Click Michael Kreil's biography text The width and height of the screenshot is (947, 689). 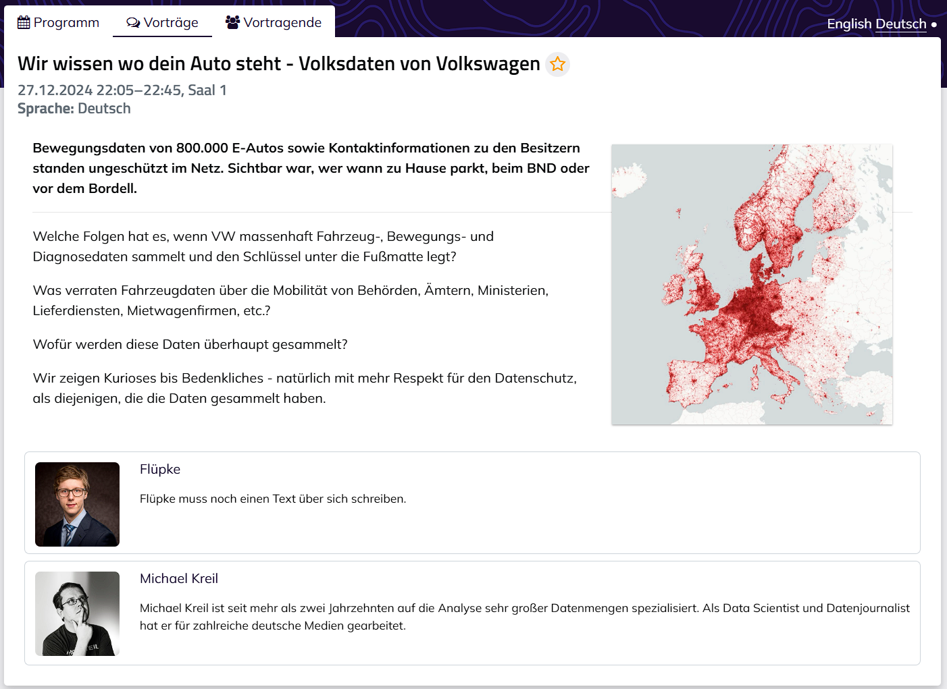coord(525,617)
